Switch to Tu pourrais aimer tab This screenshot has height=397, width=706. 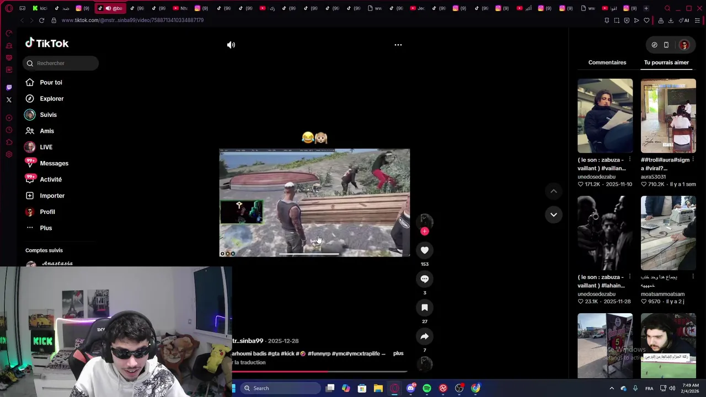(666, 62)
